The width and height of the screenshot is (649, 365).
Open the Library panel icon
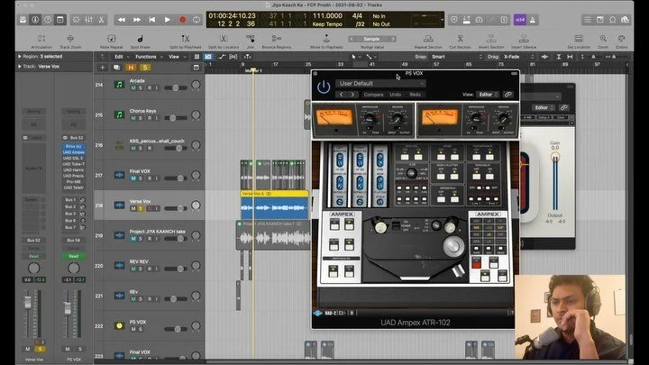(23, 20)
